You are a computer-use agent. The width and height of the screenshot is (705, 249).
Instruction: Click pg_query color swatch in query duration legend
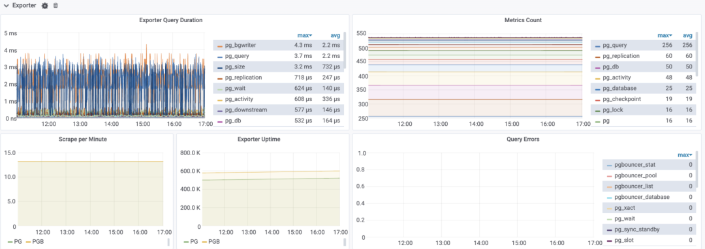pyautogui.click(x=220, y=57)
